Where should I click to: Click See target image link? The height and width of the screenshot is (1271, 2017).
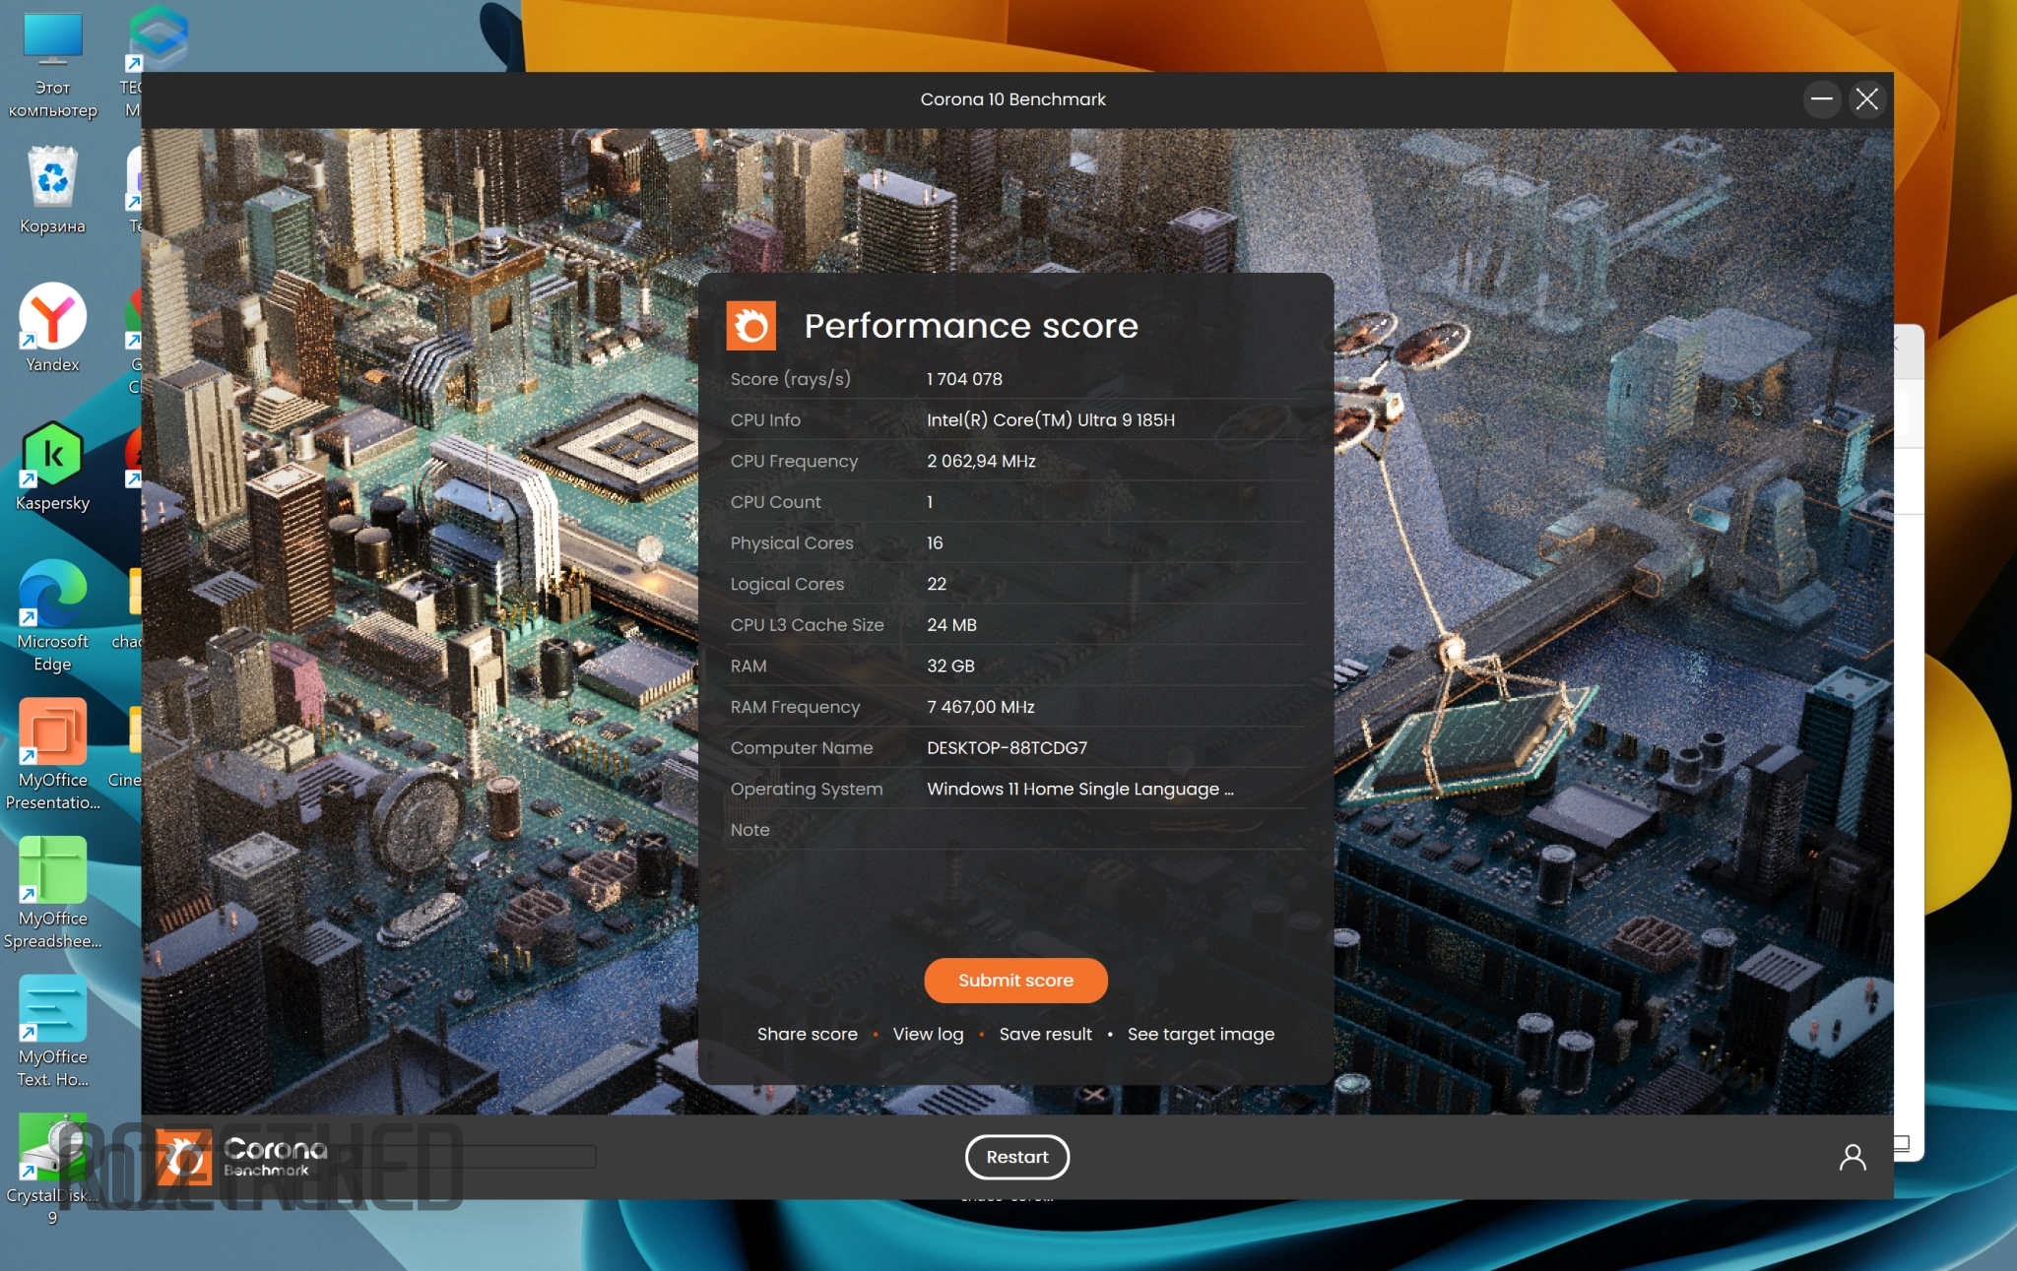pyautogui.click(x=1200, y=1034)
